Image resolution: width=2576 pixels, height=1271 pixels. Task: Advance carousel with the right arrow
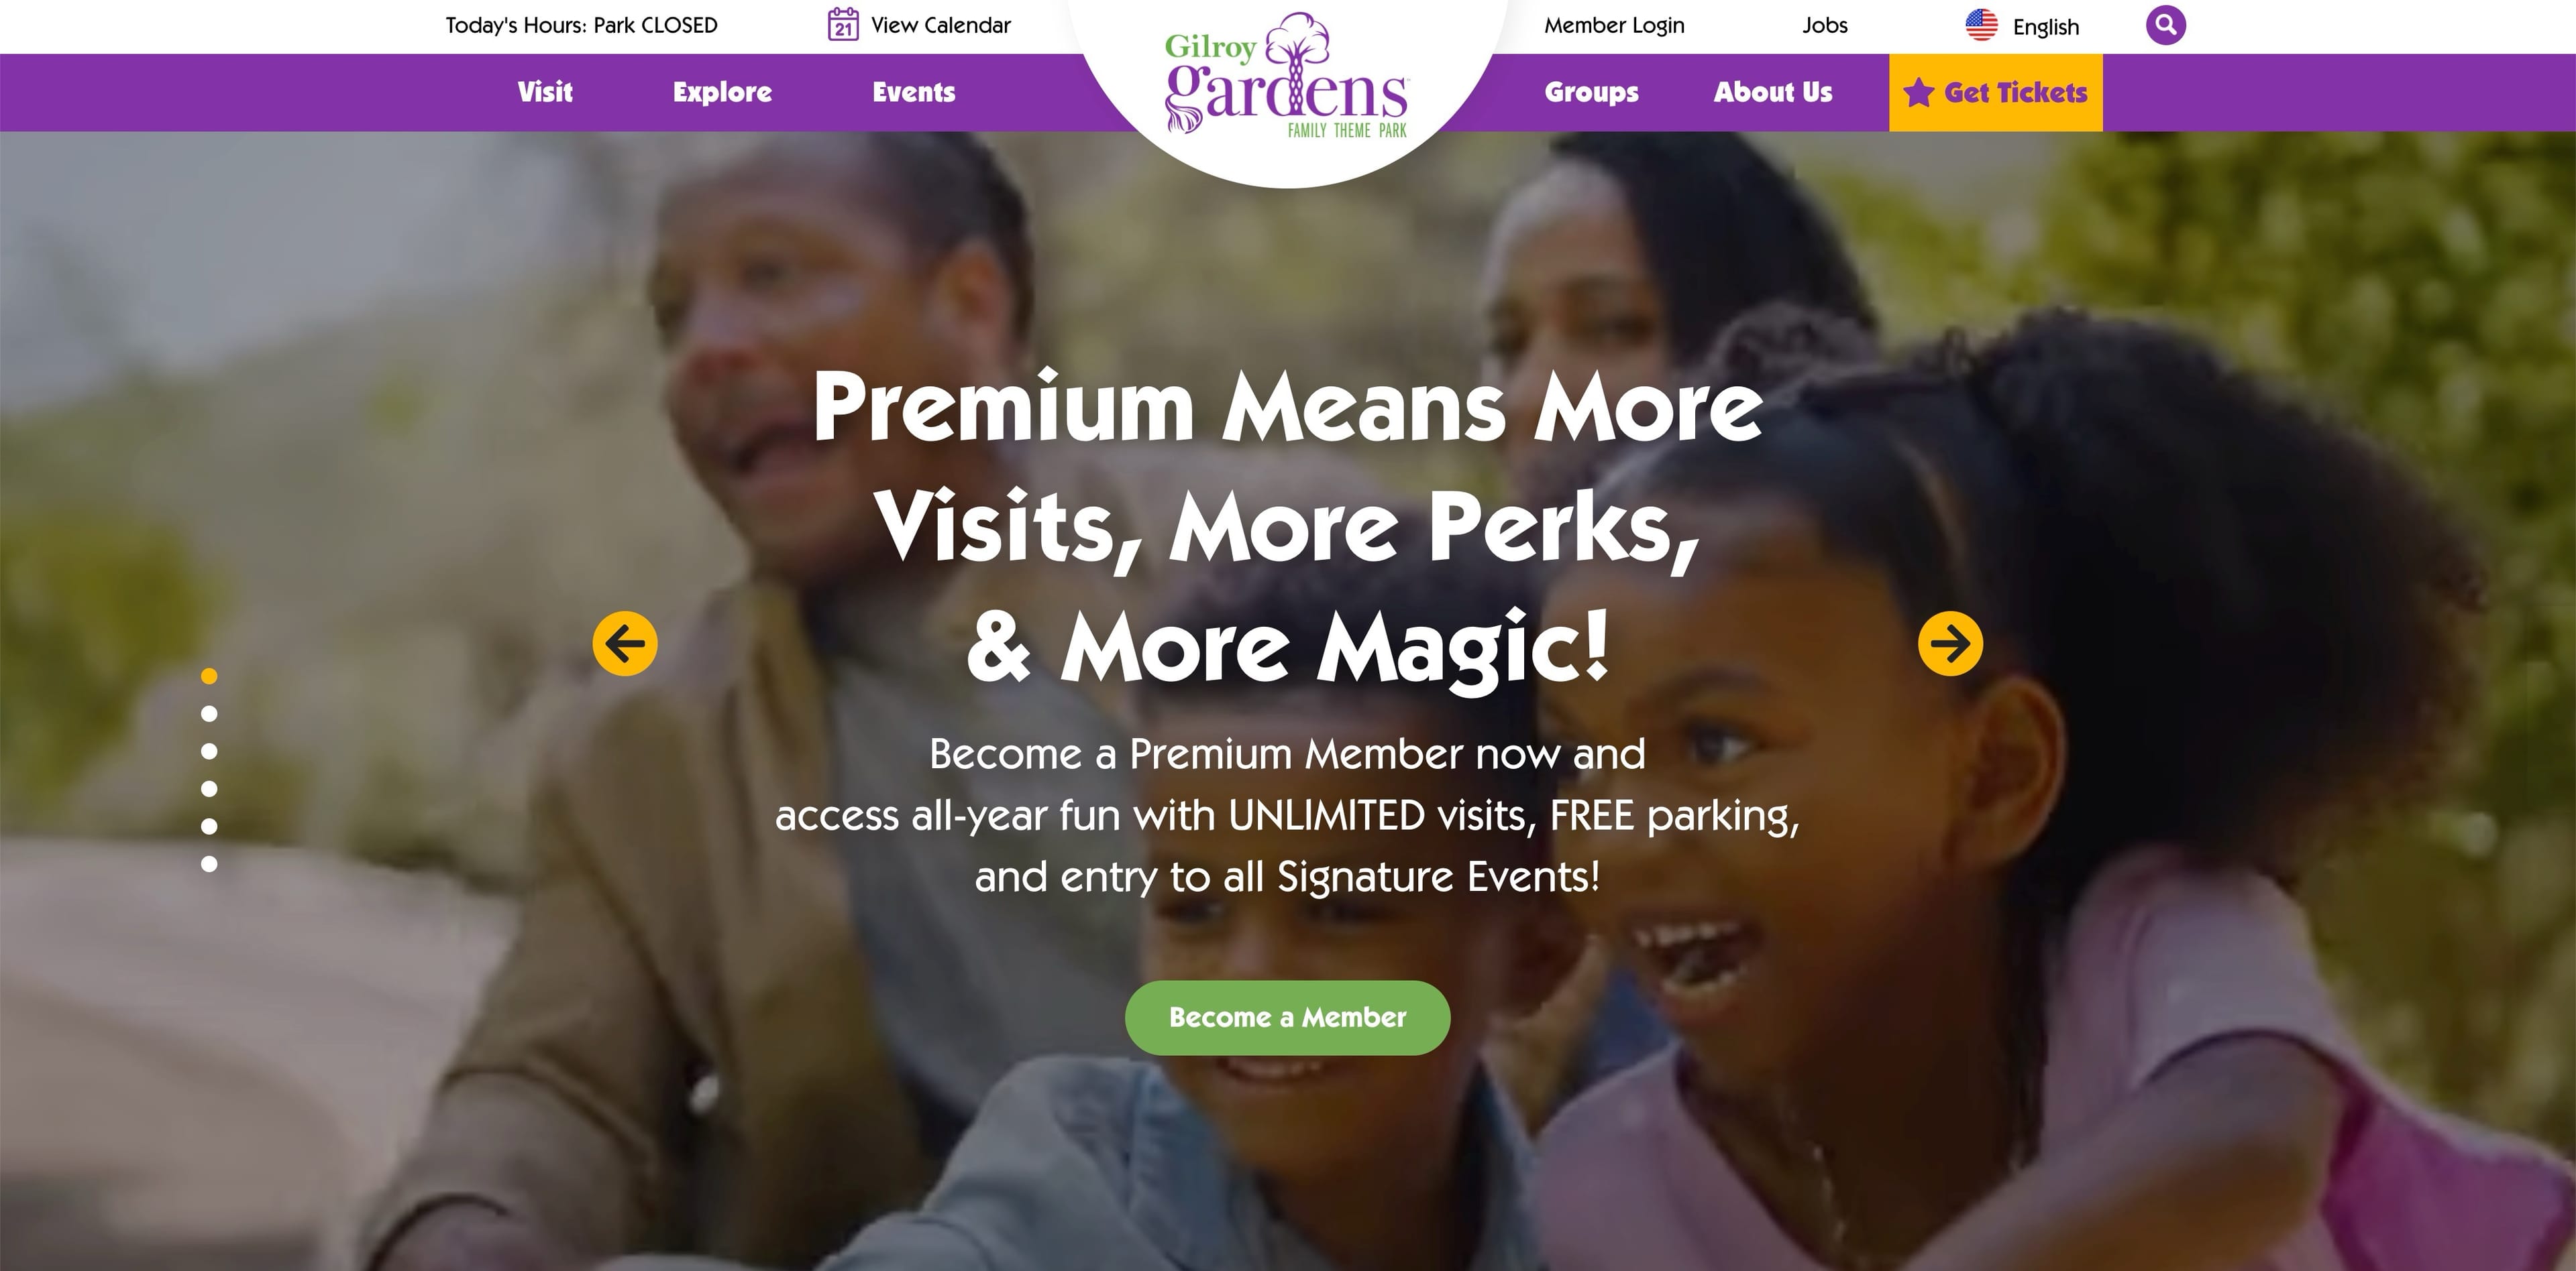coord(1950,644)
